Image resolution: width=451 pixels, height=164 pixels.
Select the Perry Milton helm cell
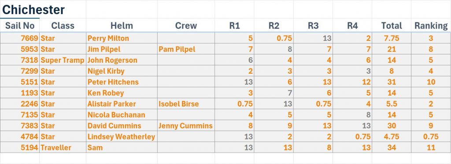tap(122, 38)
